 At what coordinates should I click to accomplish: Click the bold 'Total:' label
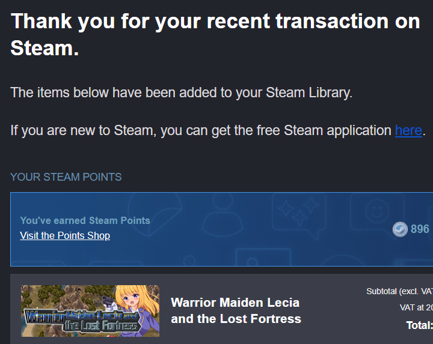419,325
